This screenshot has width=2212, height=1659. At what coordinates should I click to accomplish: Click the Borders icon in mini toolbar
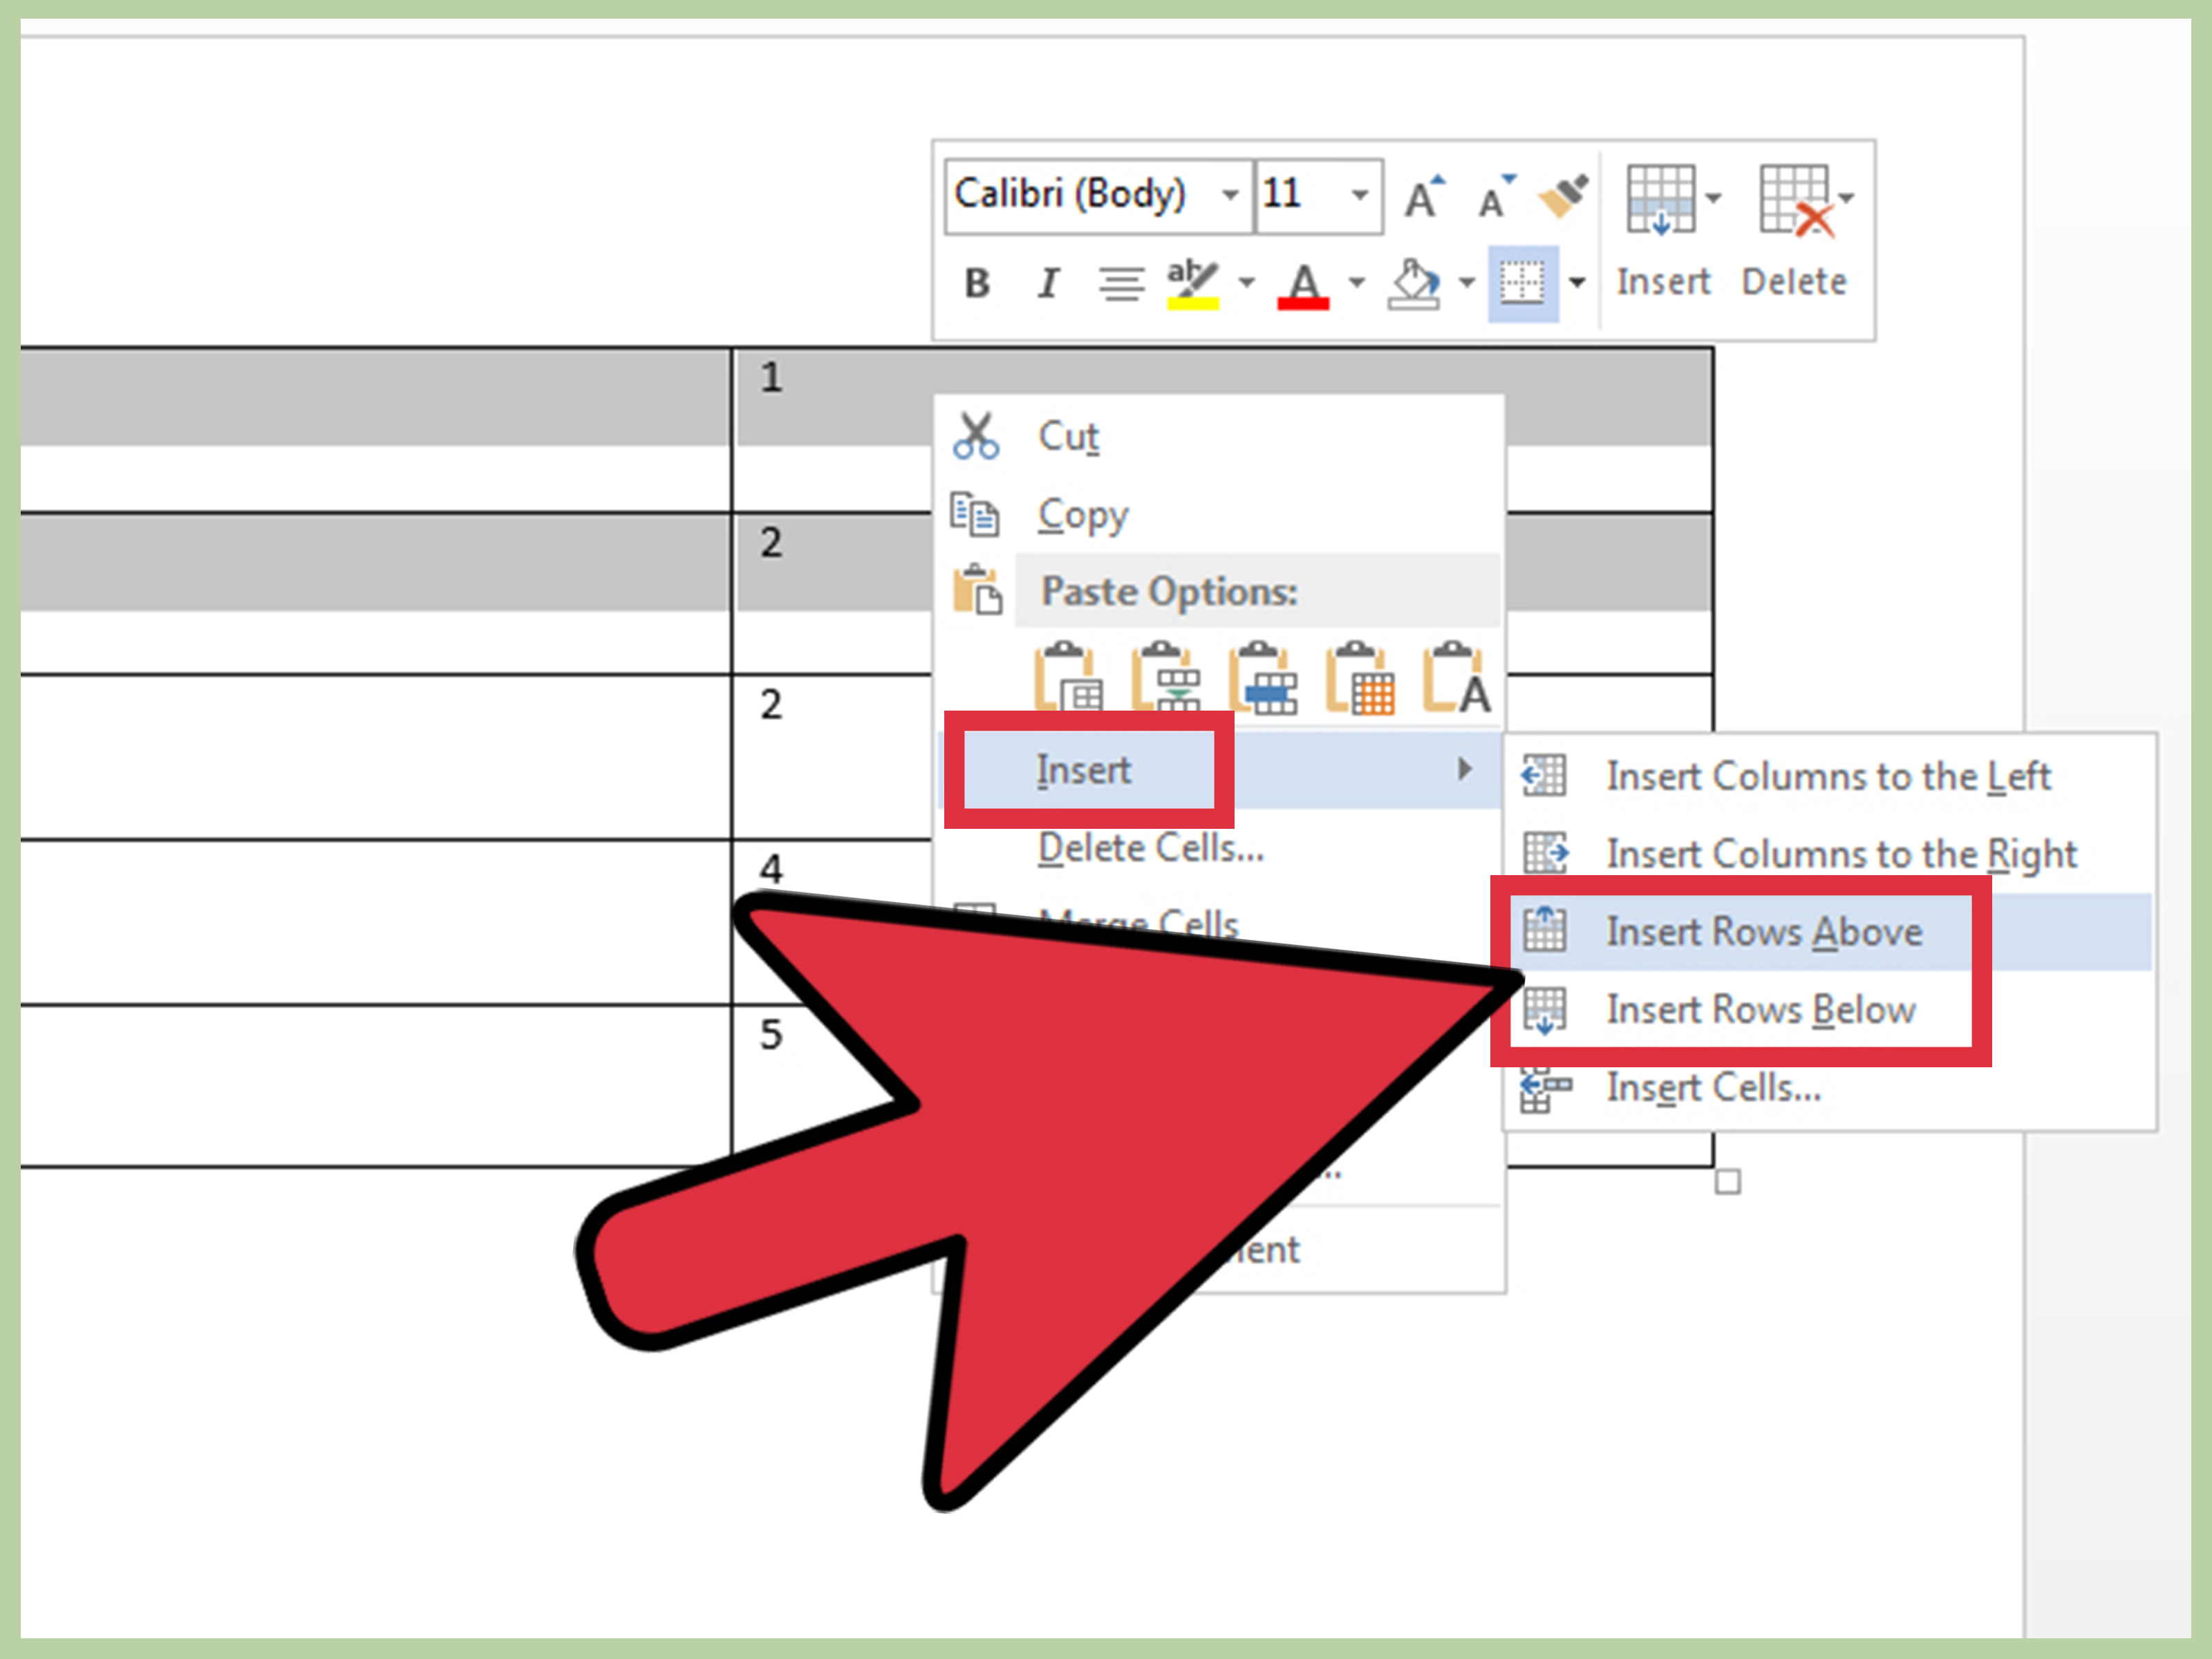pos(1522,283)
